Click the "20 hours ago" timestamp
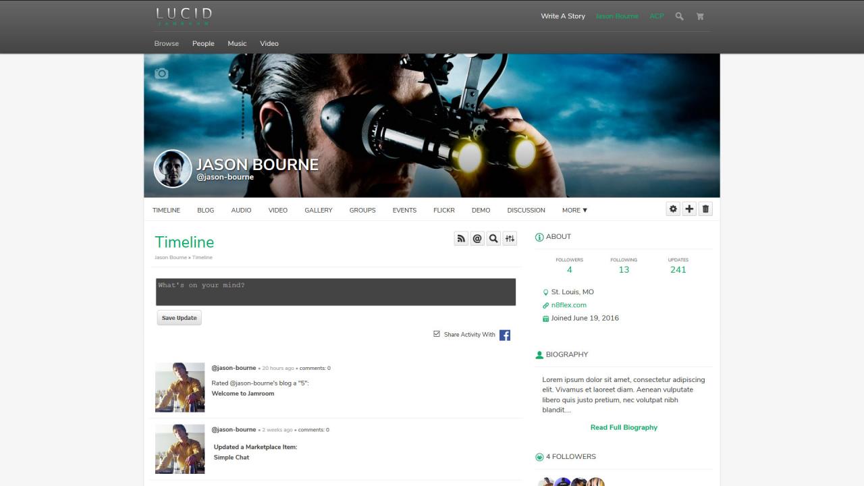 point(277,369)
